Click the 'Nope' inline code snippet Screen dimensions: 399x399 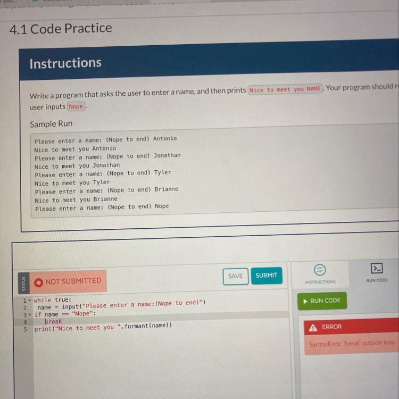pos(76,106)
